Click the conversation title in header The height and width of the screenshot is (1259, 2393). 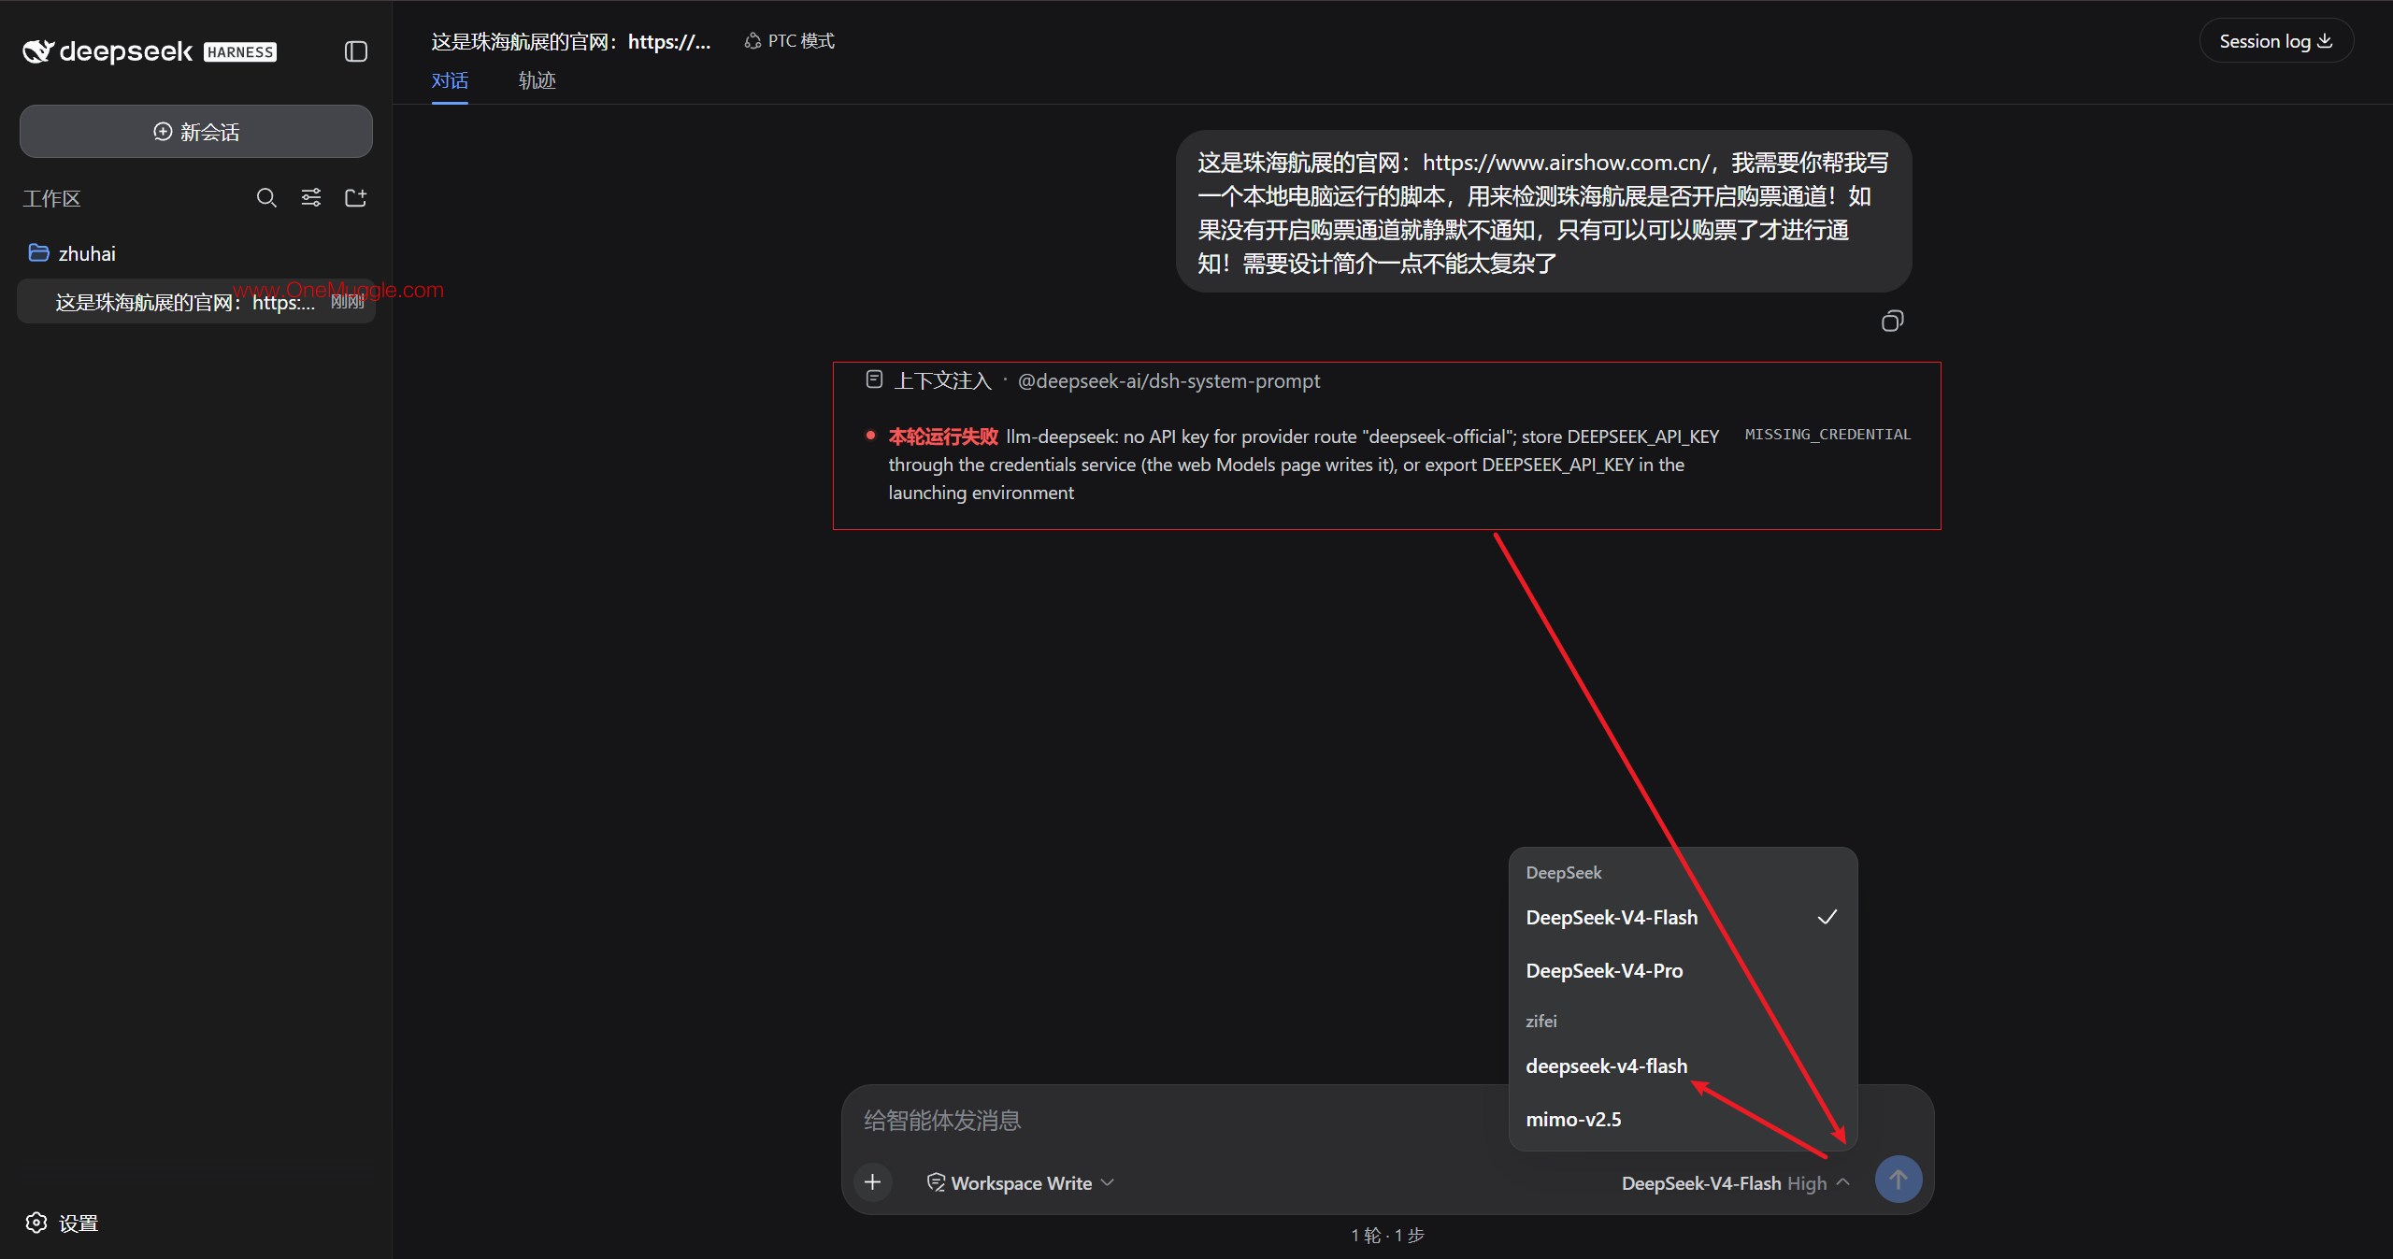click(571, 41)
